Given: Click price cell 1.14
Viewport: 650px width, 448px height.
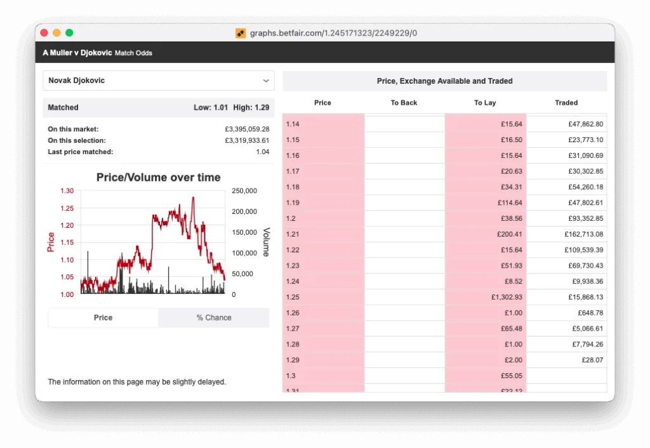Looking at the screenshot, I should (323, 124).
